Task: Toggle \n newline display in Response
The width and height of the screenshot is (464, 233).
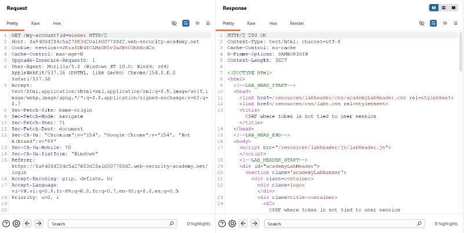Action: tap(445, 23)
